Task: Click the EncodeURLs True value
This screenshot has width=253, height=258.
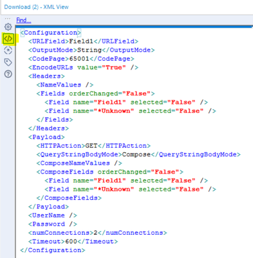Action: point(114,68)
